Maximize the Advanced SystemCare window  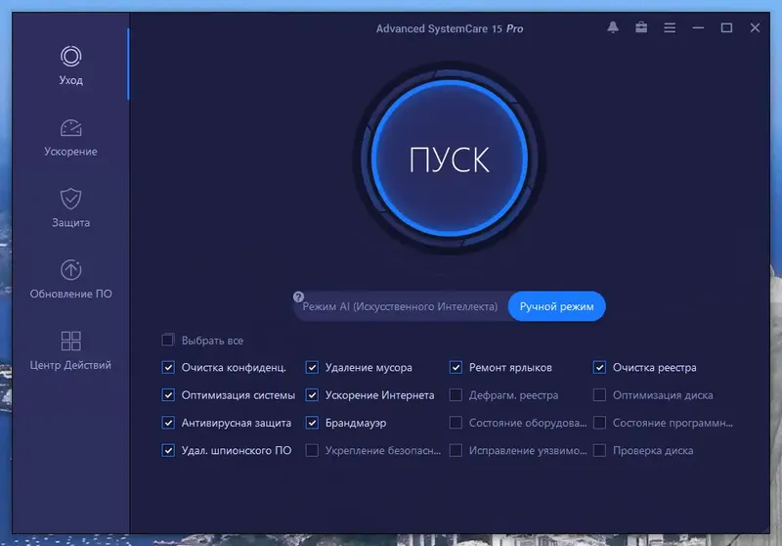(x=726, y=28)
